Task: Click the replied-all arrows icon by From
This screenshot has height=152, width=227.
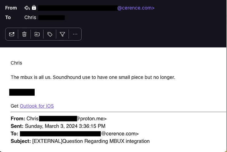Action: click(x=27, y=8)
